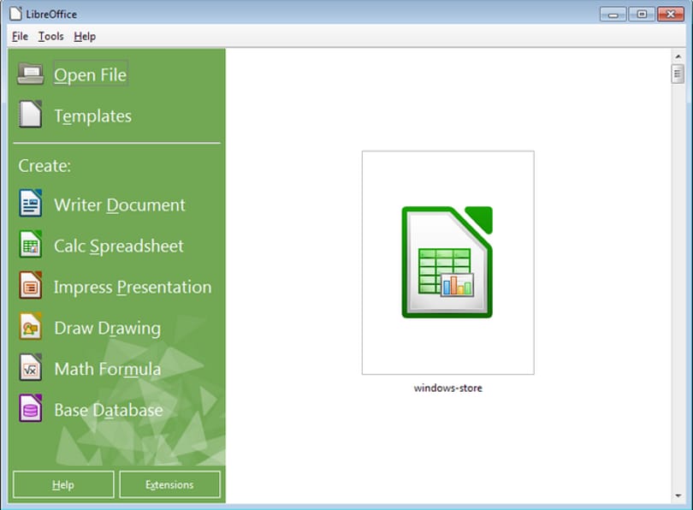Click the Math Formula icon
Image resolution: width=693 pixels, height=510 pixels.
pyautogui.click(x=31, y=367)
